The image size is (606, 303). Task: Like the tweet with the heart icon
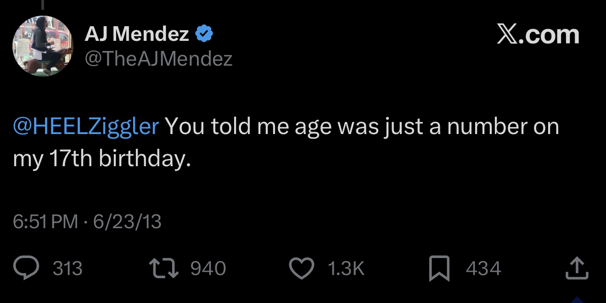301,269
